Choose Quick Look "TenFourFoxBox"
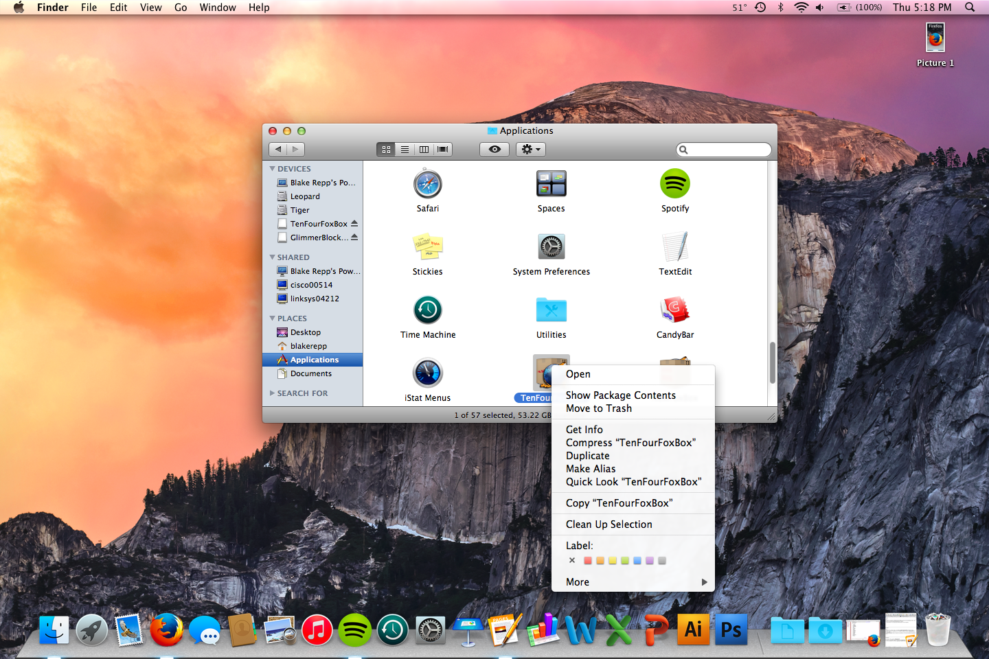Viewport: 989px width, 659px height. (633, 482)
